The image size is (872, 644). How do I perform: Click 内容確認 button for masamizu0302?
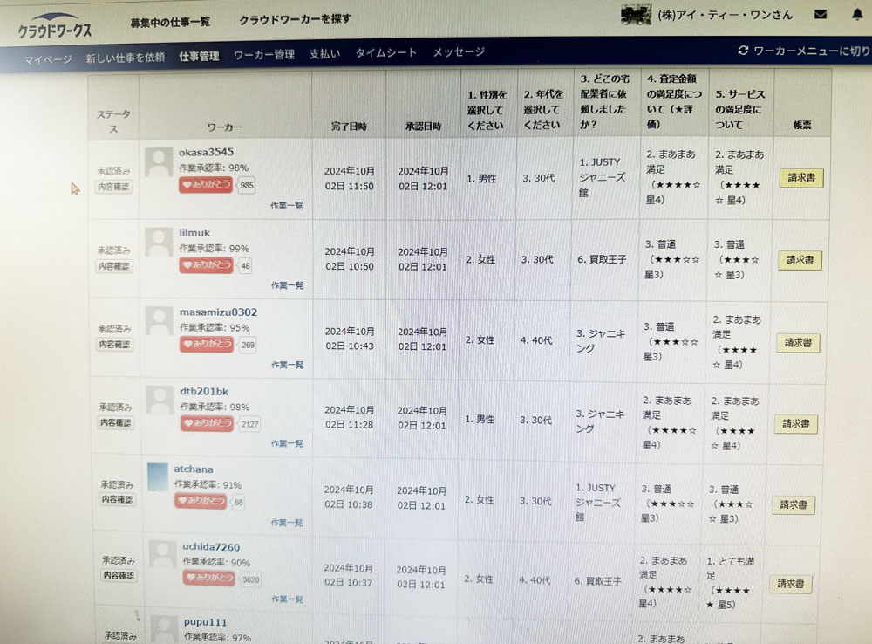click(114, 345)
